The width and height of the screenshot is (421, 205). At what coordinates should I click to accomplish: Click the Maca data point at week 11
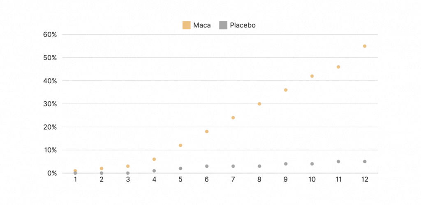[x=338, y=67]
